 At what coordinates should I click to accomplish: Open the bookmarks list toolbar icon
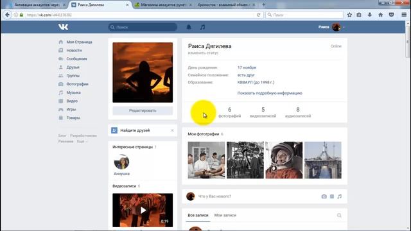point(359,15)
